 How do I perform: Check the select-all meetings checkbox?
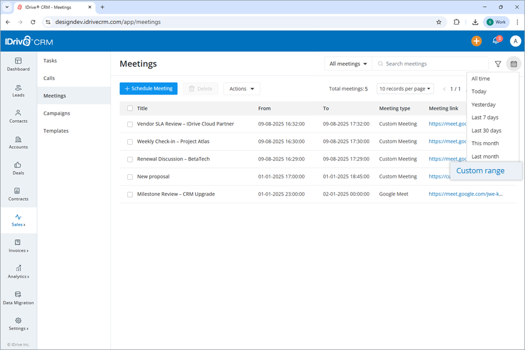tap(129, 108)
